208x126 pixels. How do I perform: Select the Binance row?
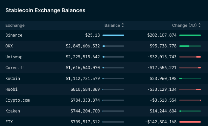[x=104, y=35]
